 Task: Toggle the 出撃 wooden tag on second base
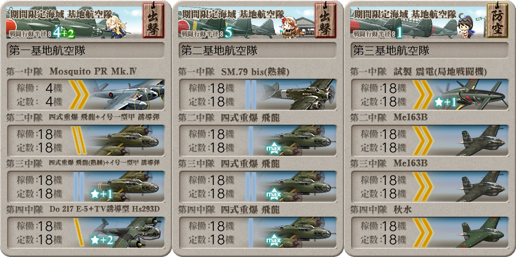pos(325,20)
